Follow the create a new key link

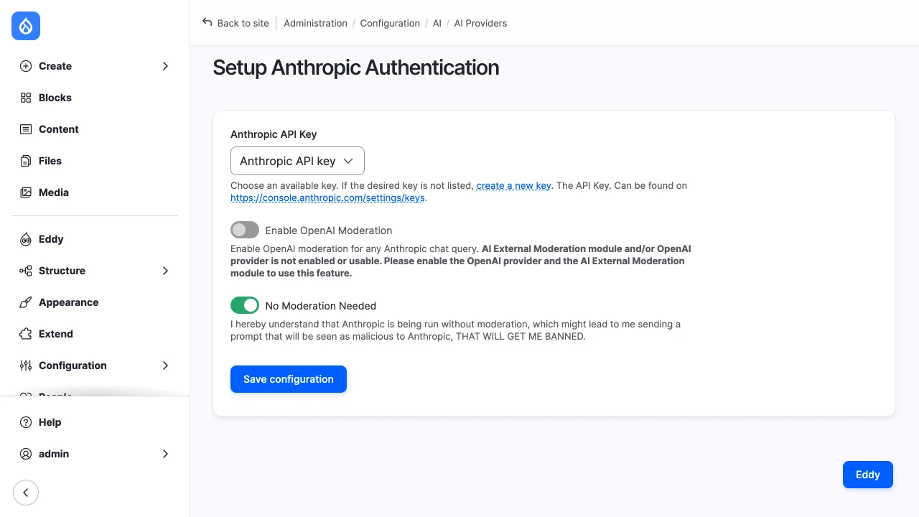point(514,185)
